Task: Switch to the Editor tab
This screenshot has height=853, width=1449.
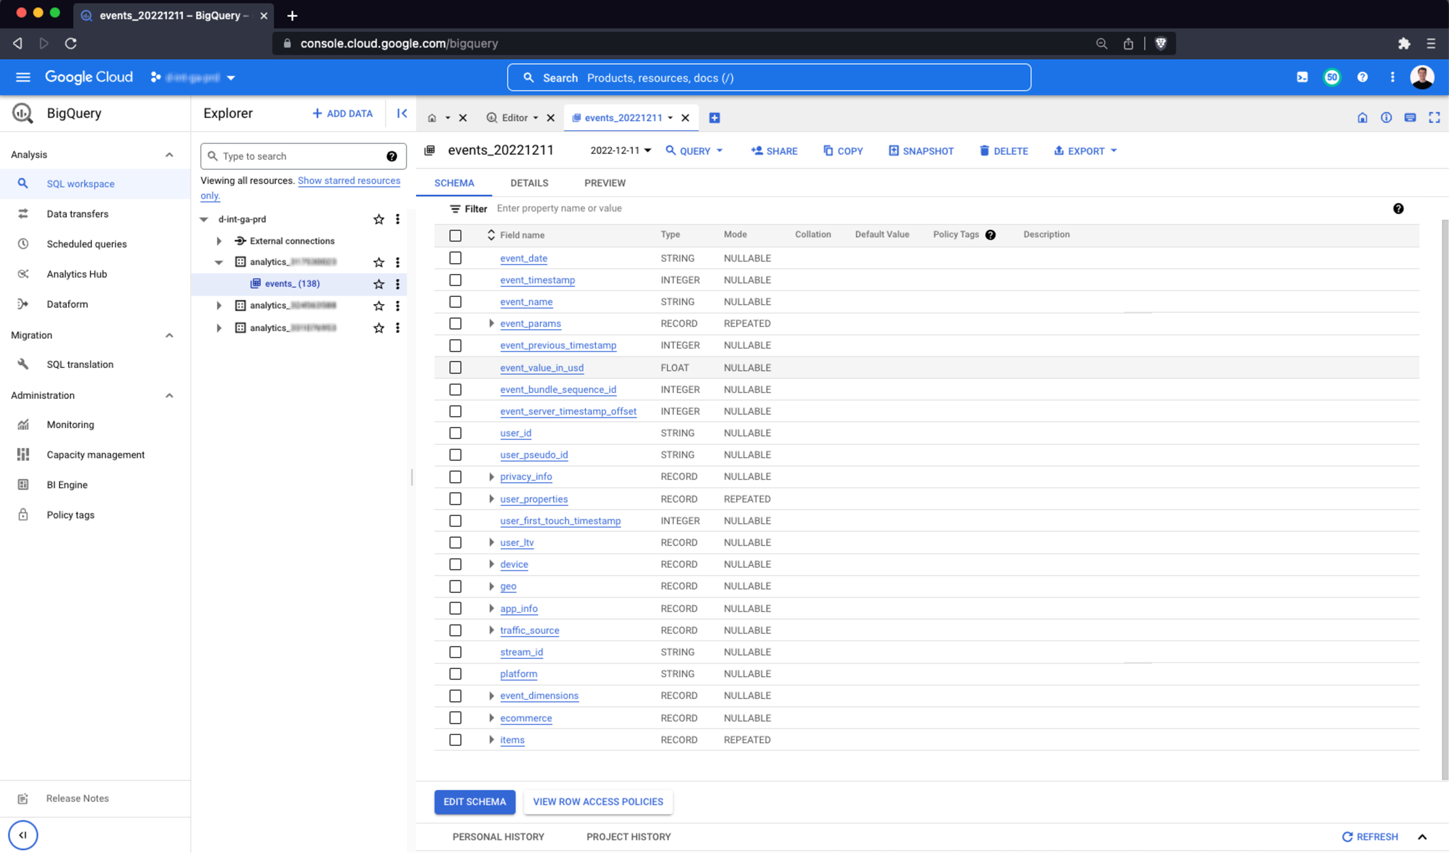Action: [514, 118]
